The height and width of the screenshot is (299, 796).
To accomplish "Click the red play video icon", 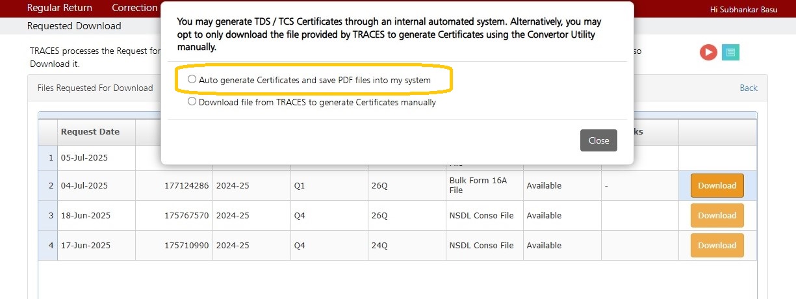I will [x=708, y=53].
